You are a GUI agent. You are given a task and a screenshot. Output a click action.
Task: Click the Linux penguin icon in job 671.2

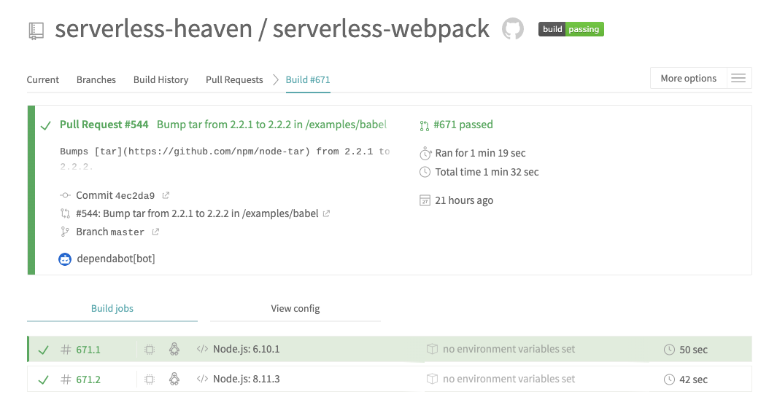point(174,379)
